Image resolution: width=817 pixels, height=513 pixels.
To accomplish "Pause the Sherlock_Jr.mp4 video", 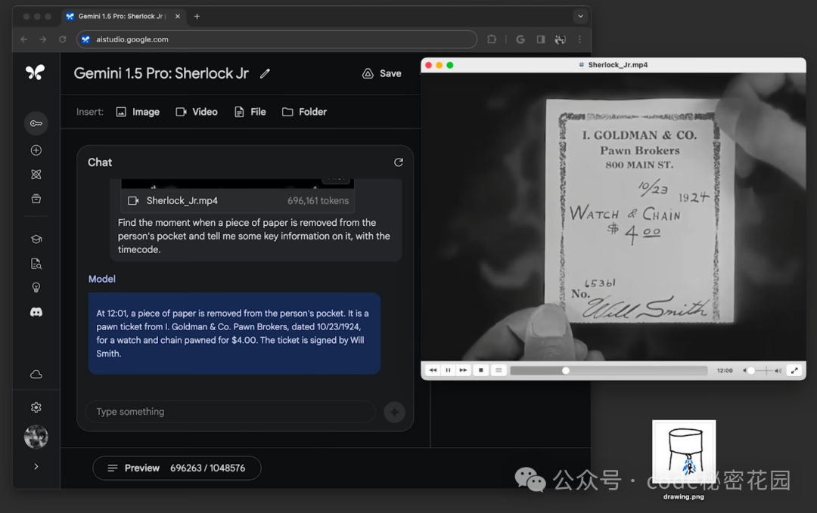I will pyautogui.click(x=448, y=370).
